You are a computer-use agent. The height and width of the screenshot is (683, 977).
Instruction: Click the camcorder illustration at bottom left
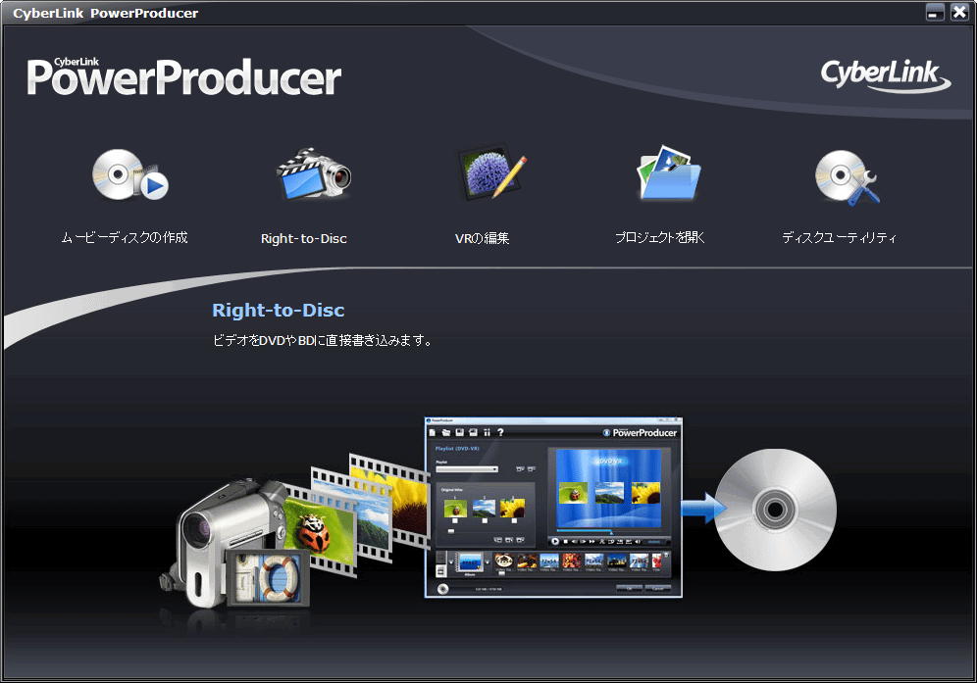point(233,545)
